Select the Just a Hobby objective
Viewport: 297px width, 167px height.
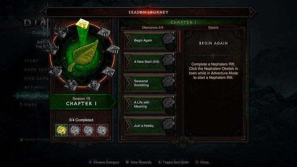coord(150,126)
